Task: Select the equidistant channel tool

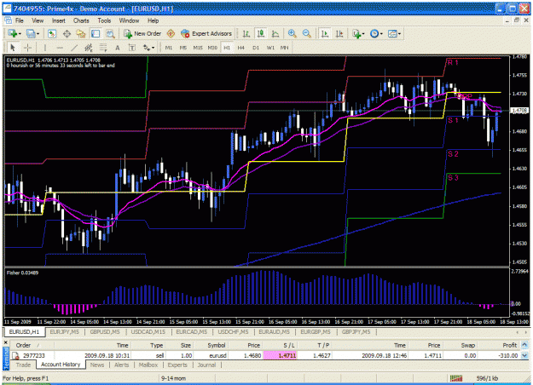Action: [x=89, y=48]
